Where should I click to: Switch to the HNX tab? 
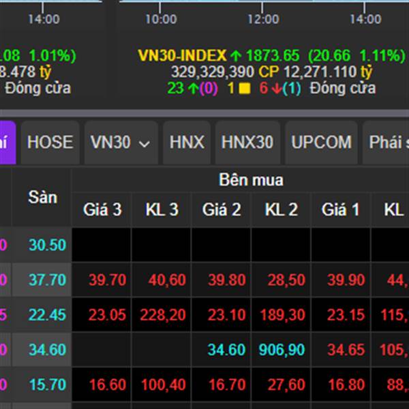pos(187,142)
